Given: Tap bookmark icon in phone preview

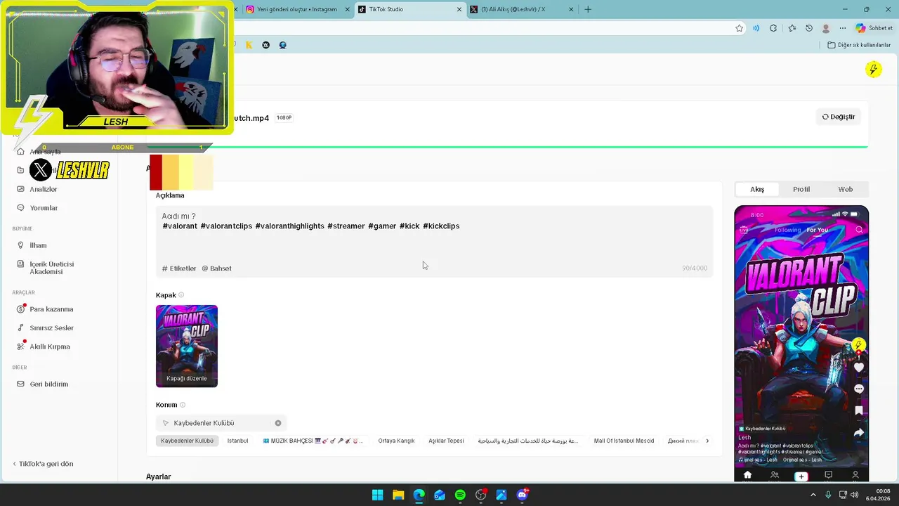Looking at the screenshot, I should (858, 410).
